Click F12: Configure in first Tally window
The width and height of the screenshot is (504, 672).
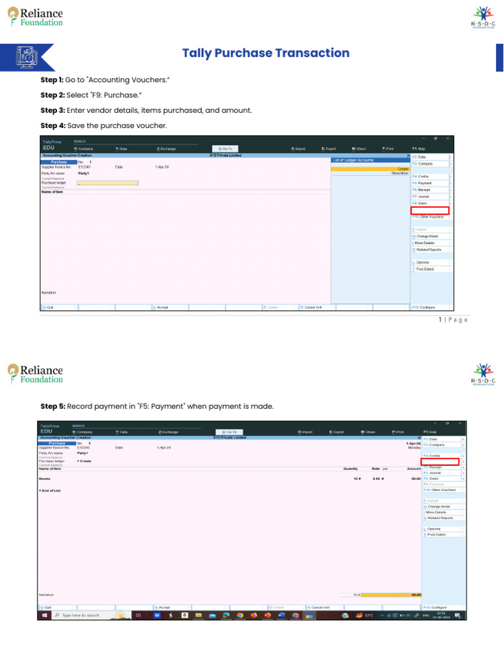432,307
